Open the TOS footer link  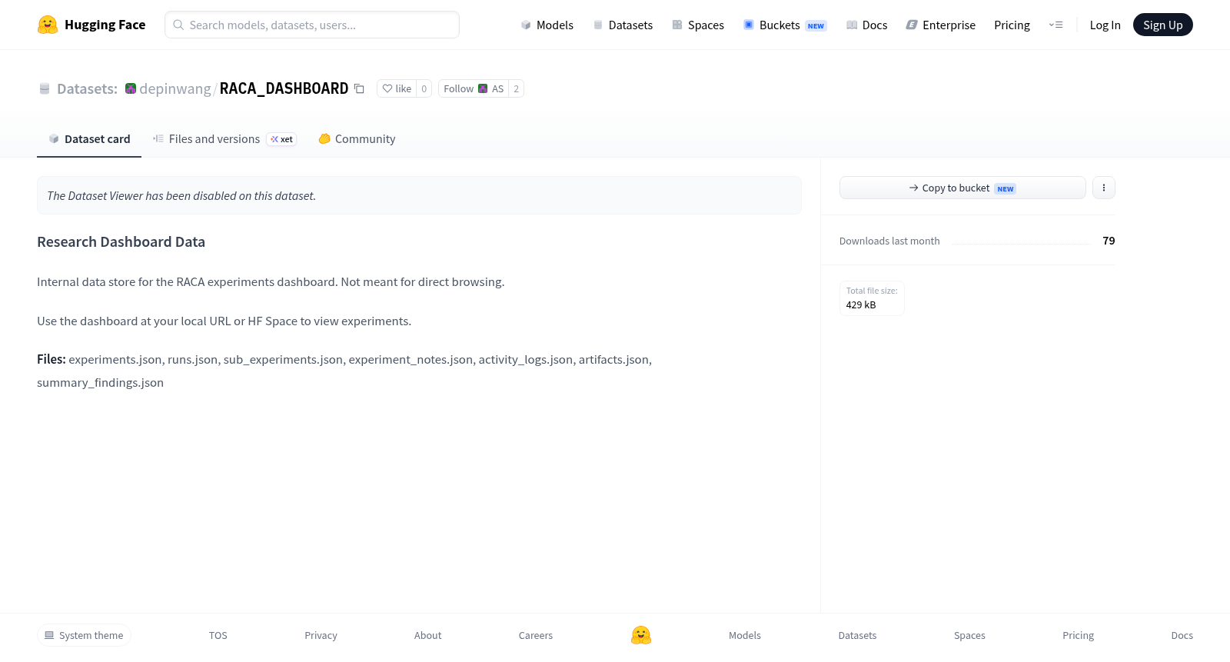click(218, 635)
